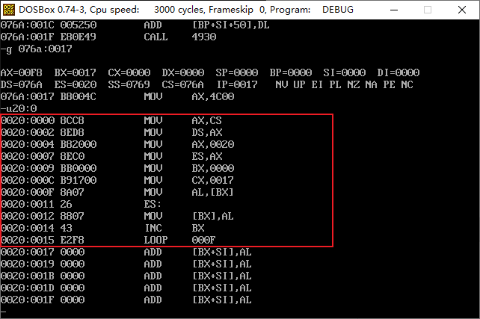Click the MOV ES,AX instruction line
Image resolution: width=480 pixels, height=319 pixels.
[111, 156]
